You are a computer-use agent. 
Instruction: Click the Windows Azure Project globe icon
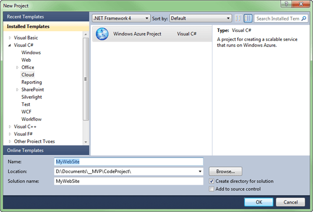pos(102,34)
